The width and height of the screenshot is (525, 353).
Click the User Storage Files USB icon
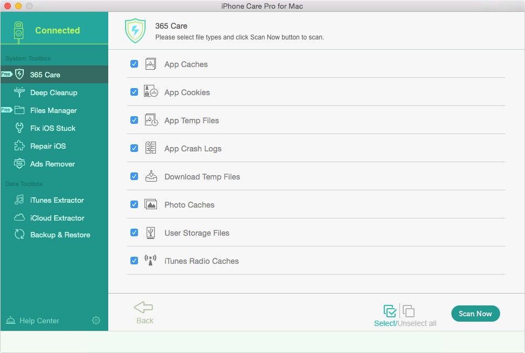150,232
